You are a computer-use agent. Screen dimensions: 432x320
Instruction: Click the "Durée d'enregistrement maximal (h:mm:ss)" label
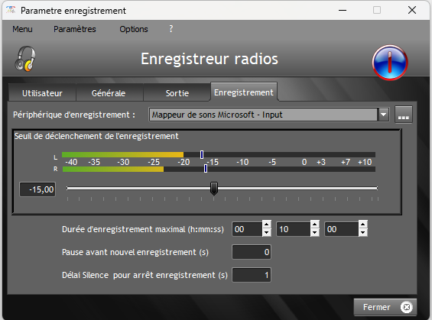(x=143, y=229)
